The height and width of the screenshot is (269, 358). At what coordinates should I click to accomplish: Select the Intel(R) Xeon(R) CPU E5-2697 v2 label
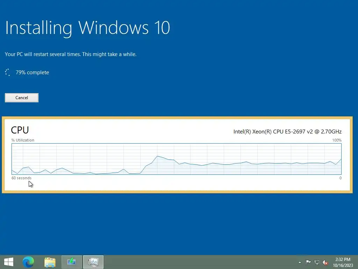[287, 132]
